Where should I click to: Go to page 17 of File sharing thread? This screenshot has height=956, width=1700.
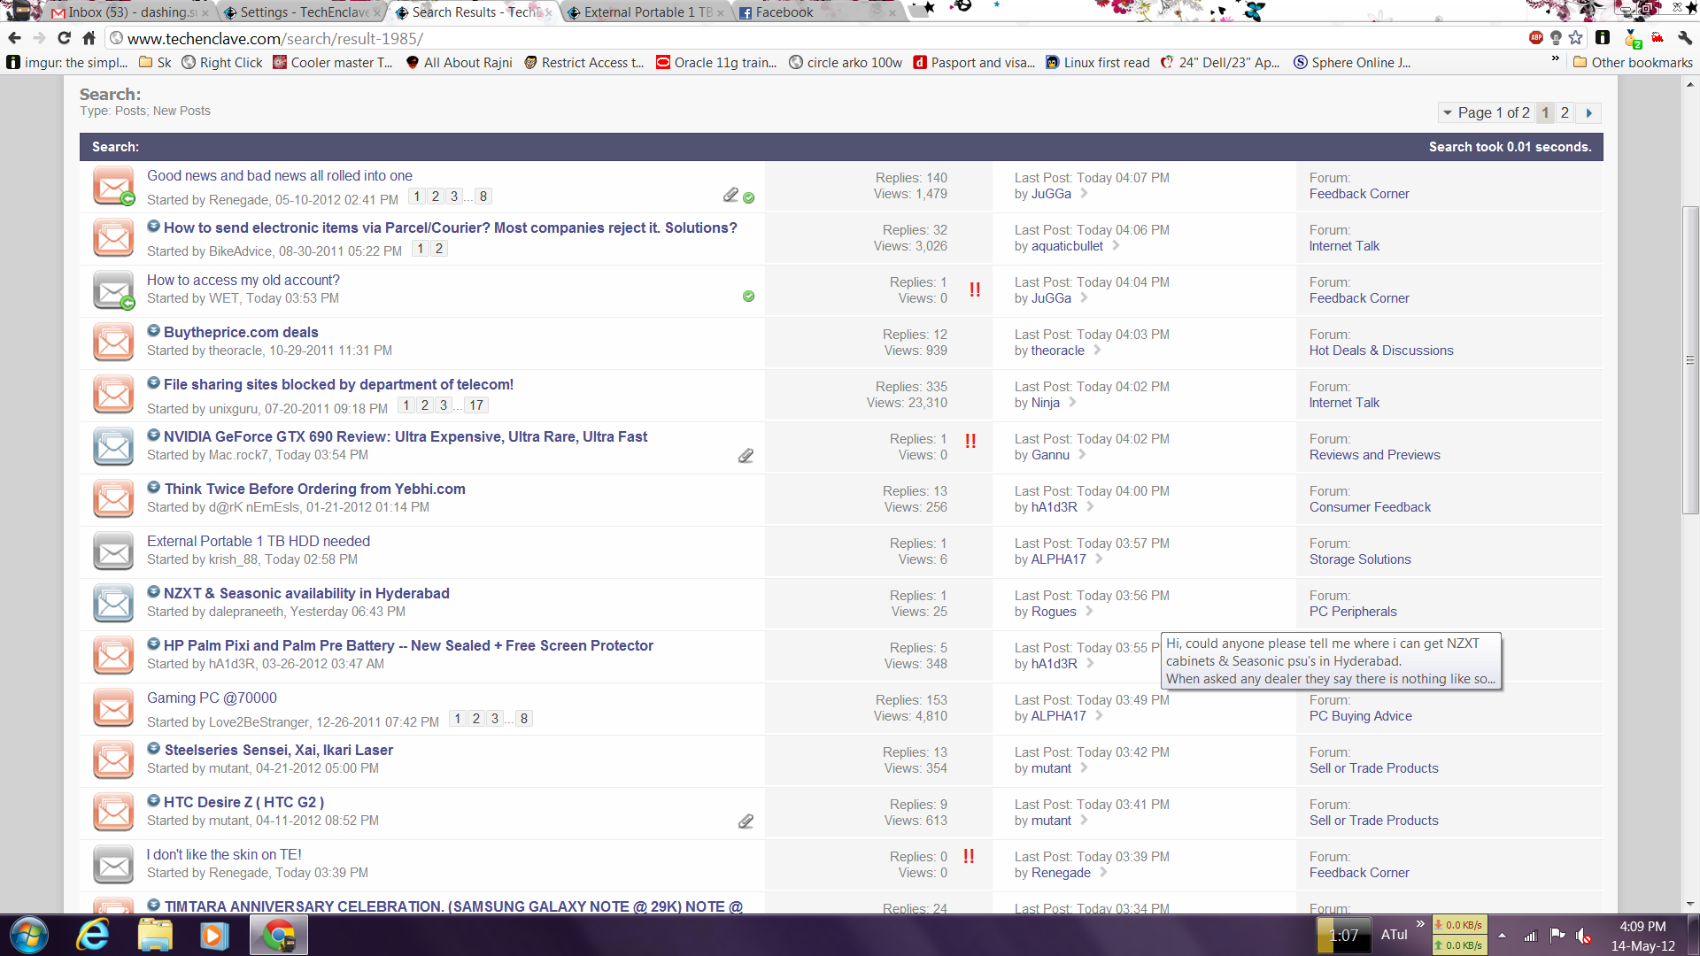[476, 405]
